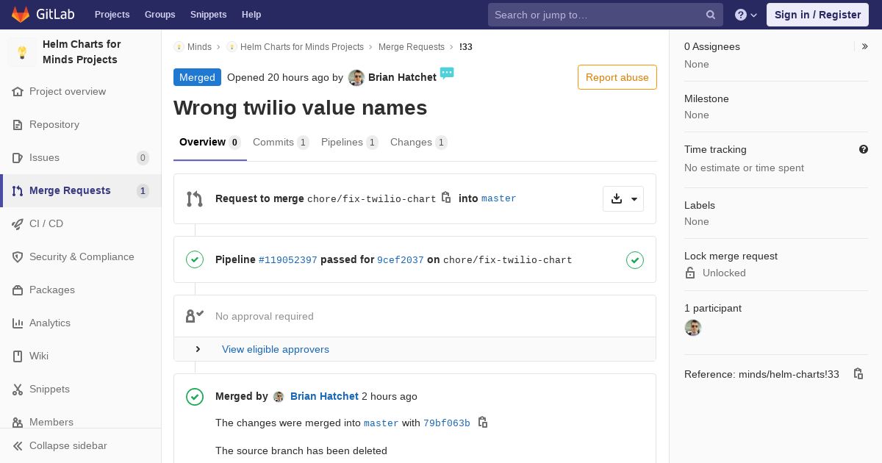Open the download dropdown button
Screen dimensions: 882x463
(623, 198)
